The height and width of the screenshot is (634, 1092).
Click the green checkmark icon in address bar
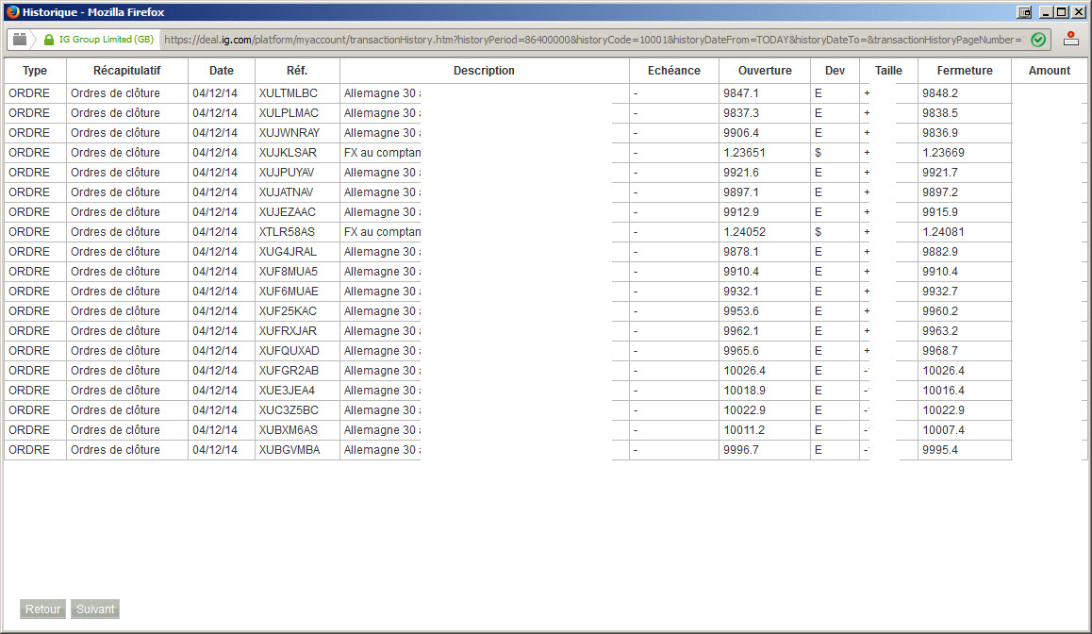click(1037, 40)
